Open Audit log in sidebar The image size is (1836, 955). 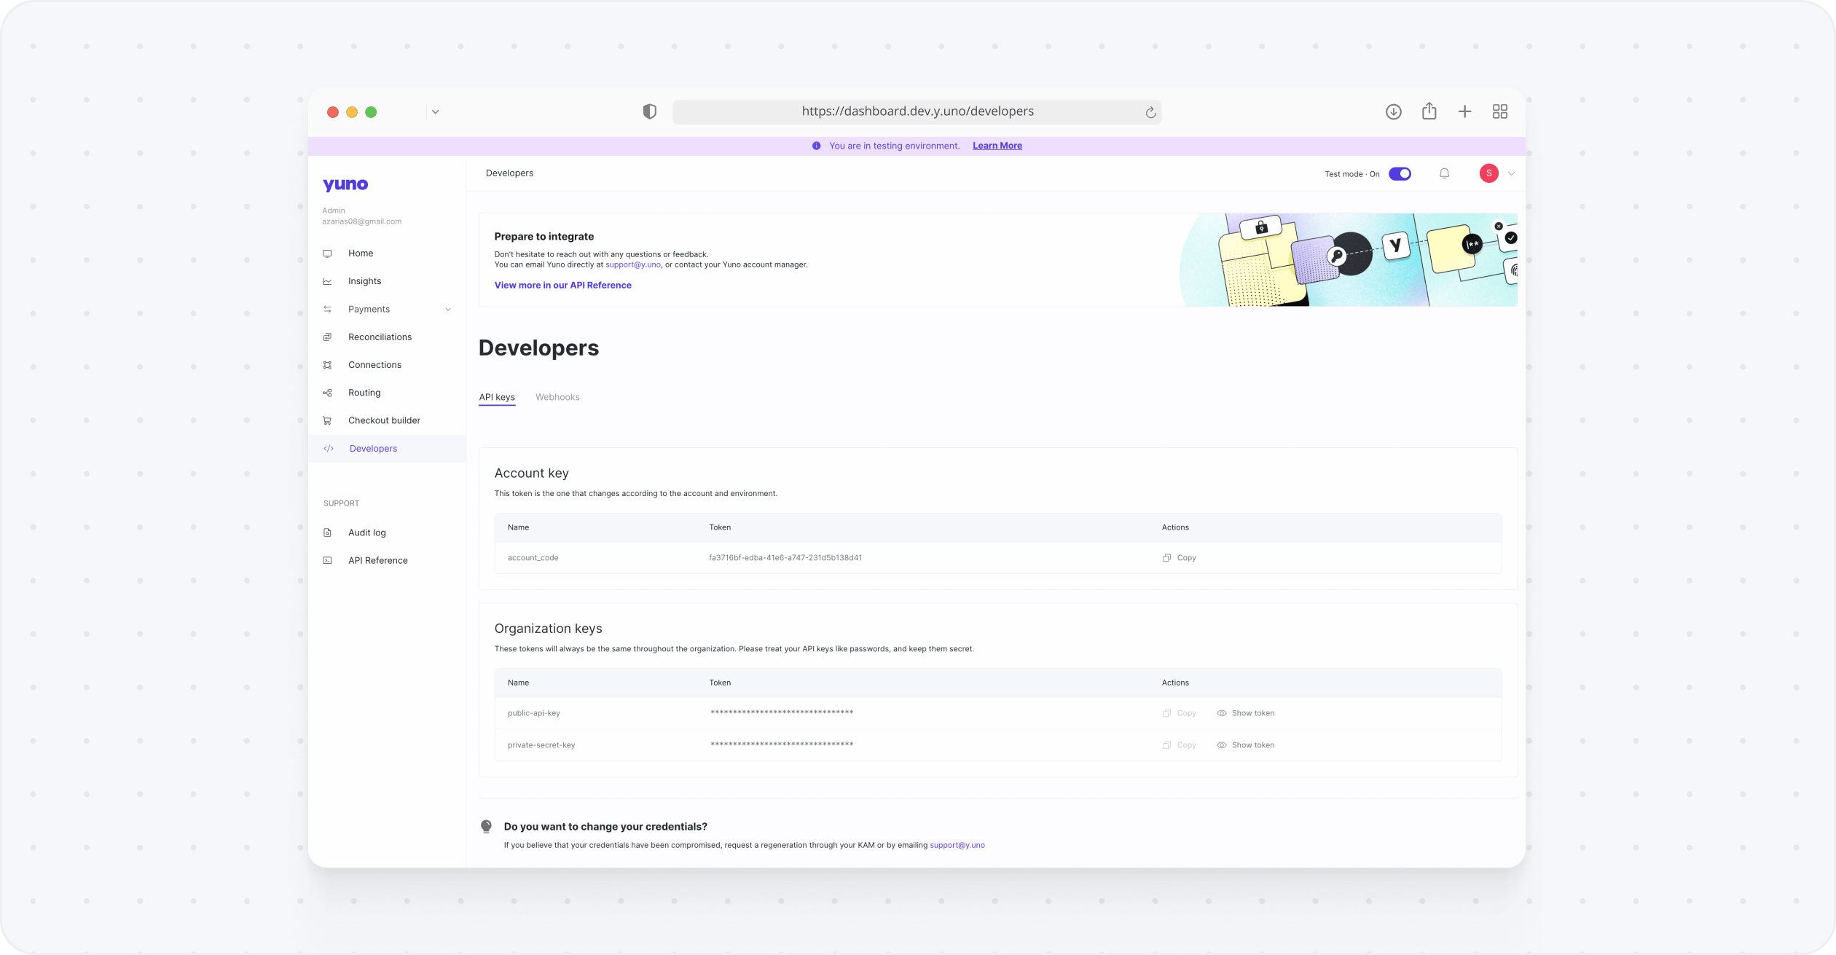(x=367, y=532)
